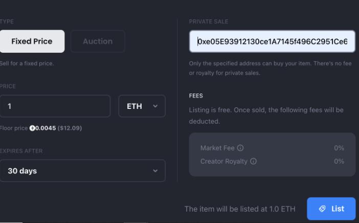Click the 'listed at 1.0 ETH' summary text
The width and height of the screenshot is (359, 223).
[240, 209]
